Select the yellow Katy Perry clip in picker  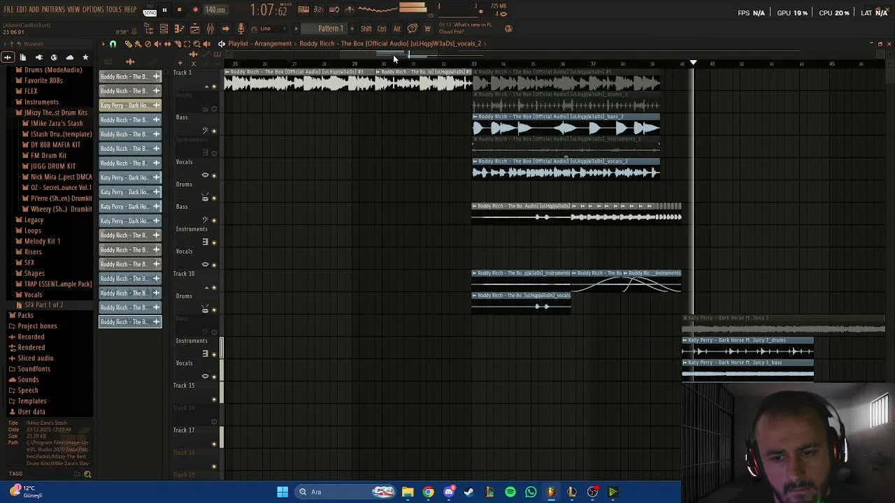130,105
